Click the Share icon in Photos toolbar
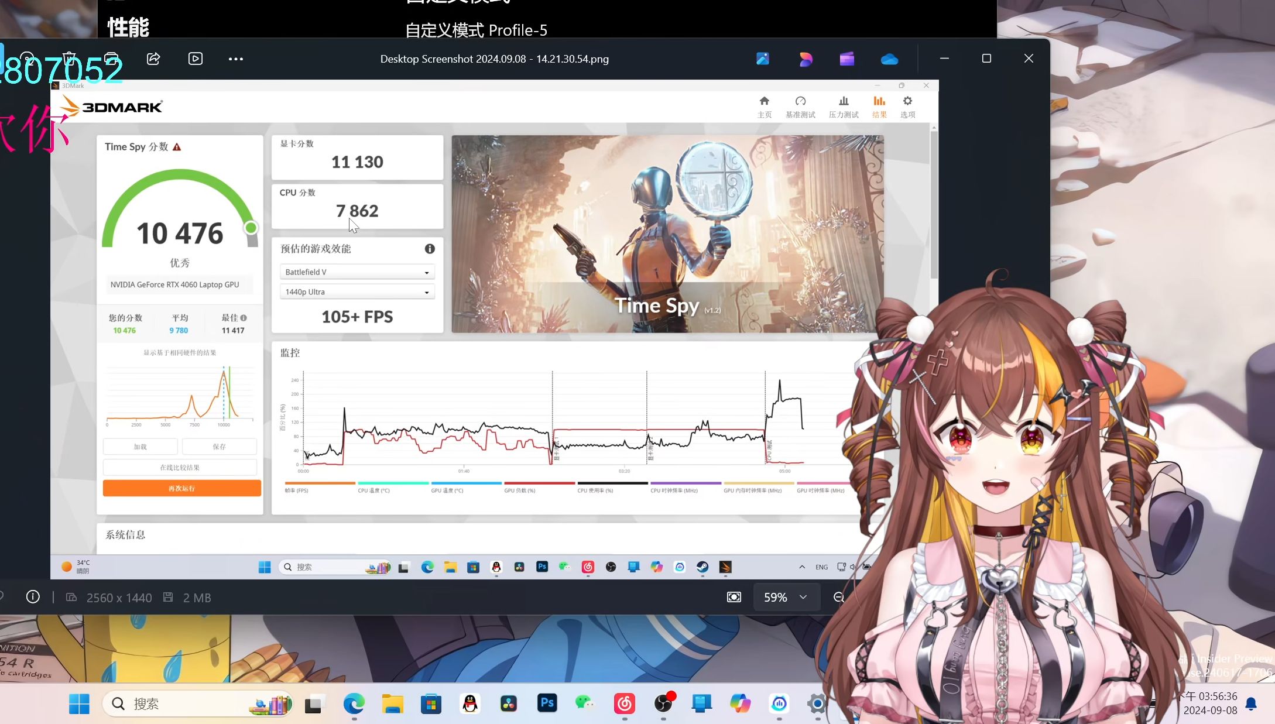The height and width of the screenshot is (724, 1275). pyautogui.click(x=153, y=59)
